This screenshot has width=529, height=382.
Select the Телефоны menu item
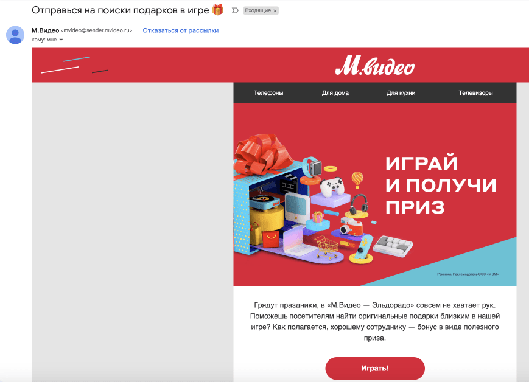268,92
